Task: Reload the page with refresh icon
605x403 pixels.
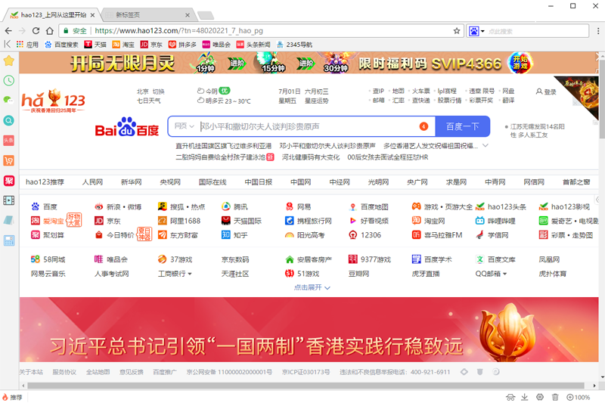Action: 36,31
